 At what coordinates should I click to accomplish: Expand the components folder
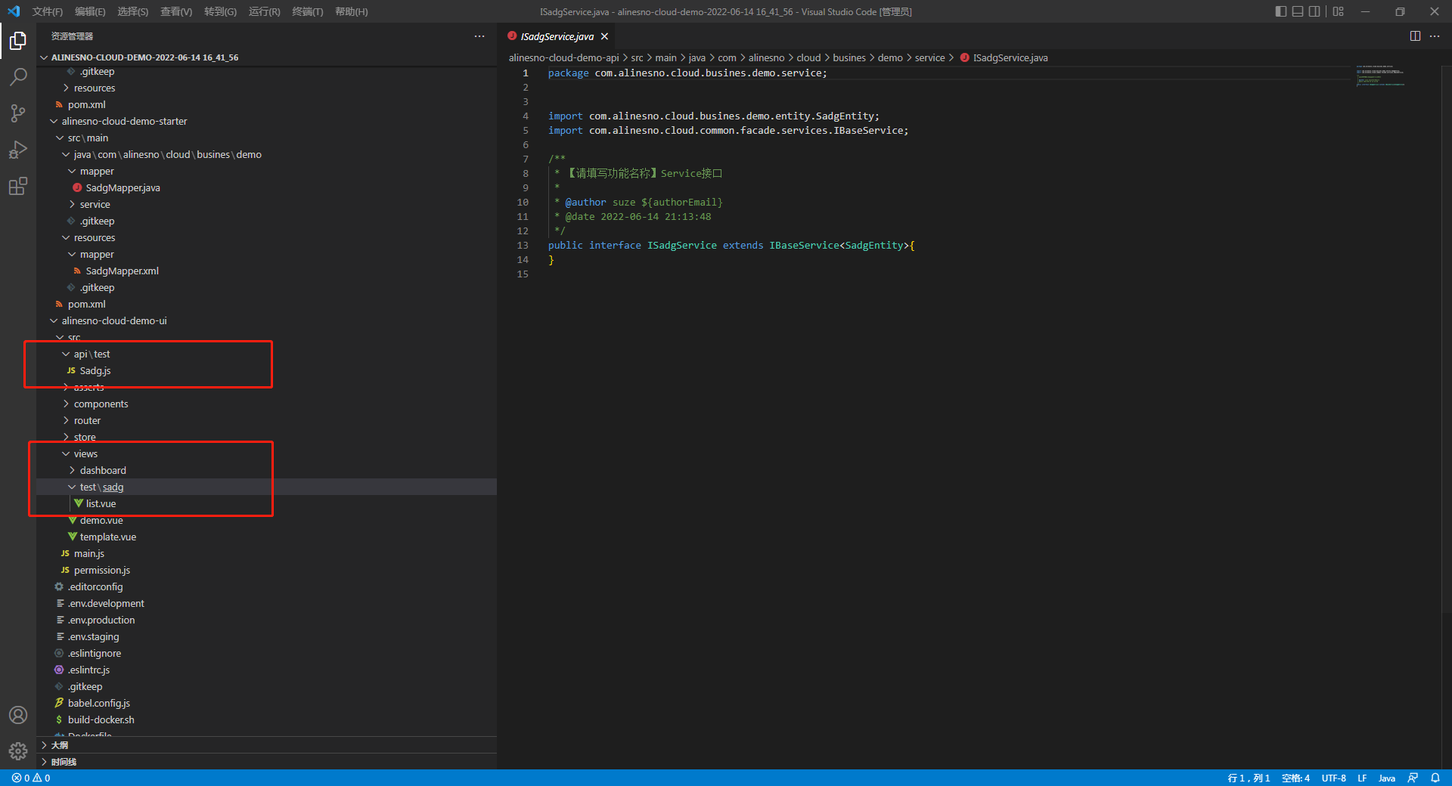101,404
